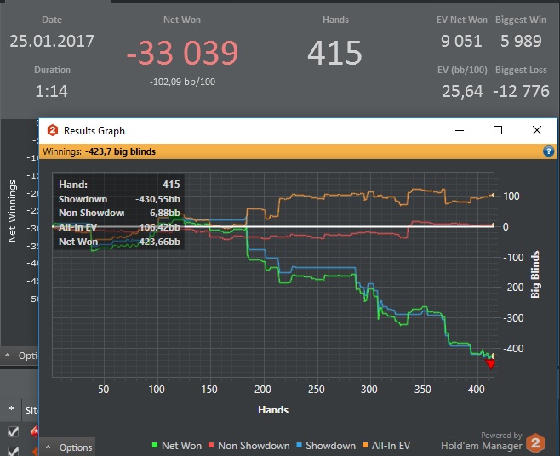
Task: Click the Big Blinds y-axis label
Action: [534, 274]
